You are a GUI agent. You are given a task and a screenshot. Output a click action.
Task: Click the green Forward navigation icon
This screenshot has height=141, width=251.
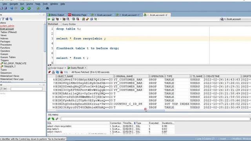tap(29, 8)
